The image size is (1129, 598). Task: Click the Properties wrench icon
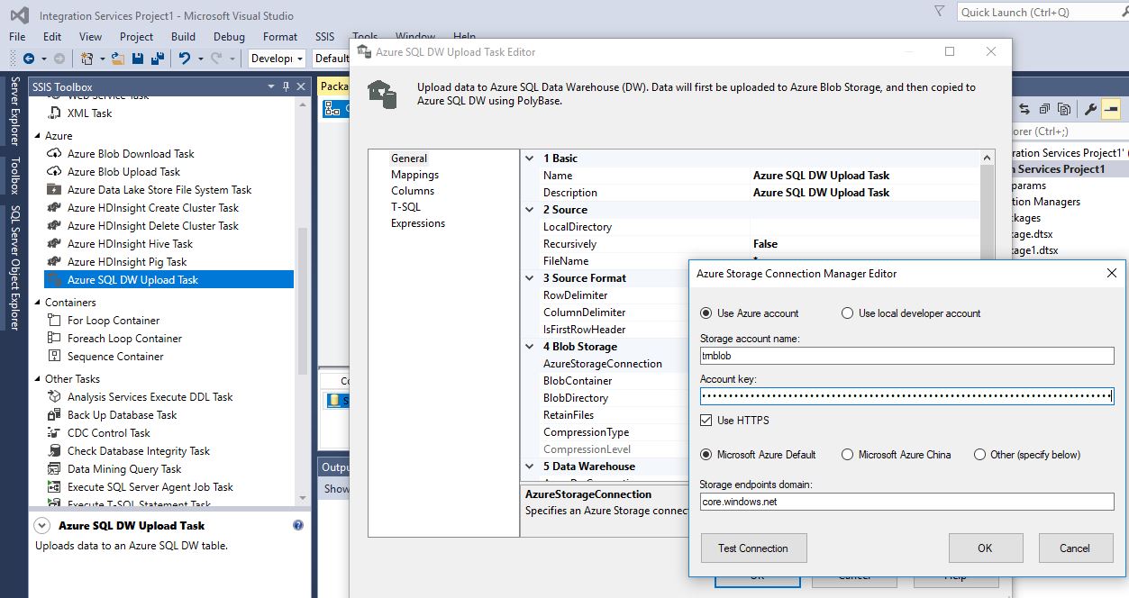1090,109
